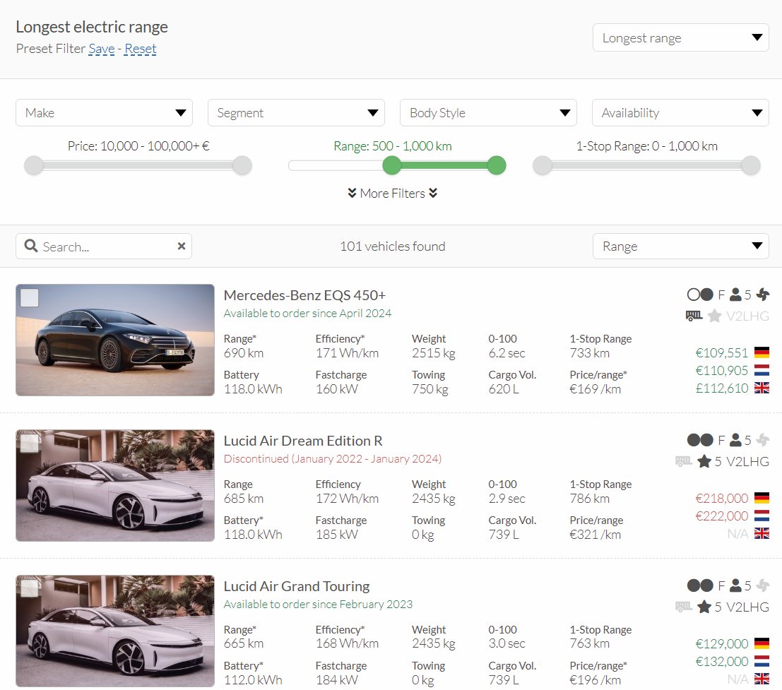Open the Lucid Air Grand Touring photo
The image size is (782, 690).
pos(115,631)
